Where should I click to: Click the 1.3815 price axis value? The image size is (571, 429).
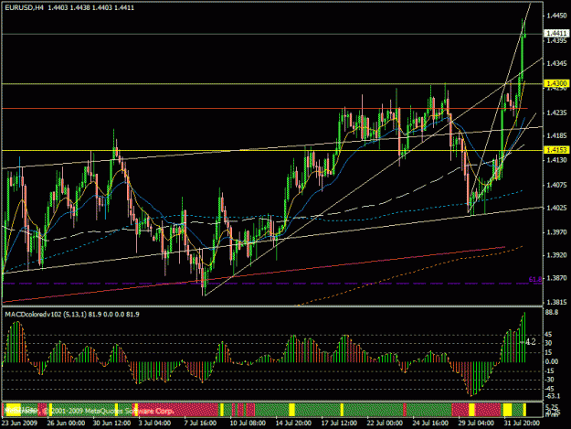[556, 302]
